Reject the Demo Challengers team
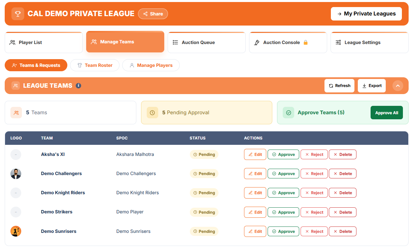Image resolution: width=413 pixels, height=250 pixels. click(x=314, y=174)
